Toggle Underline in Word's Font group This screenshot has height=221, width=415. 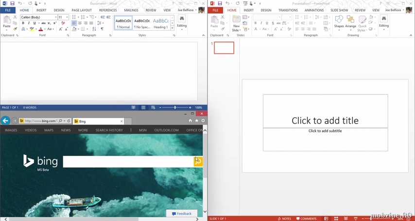tap(35, 23)
